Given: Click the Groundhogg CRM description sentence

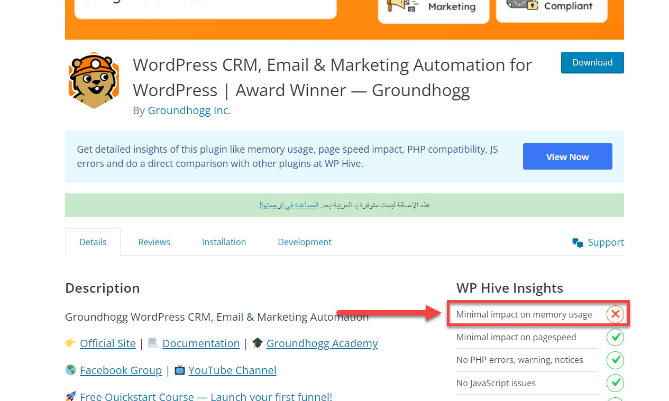Looking at the screenshot, I should pyautogui.click(x=217, y=317).
